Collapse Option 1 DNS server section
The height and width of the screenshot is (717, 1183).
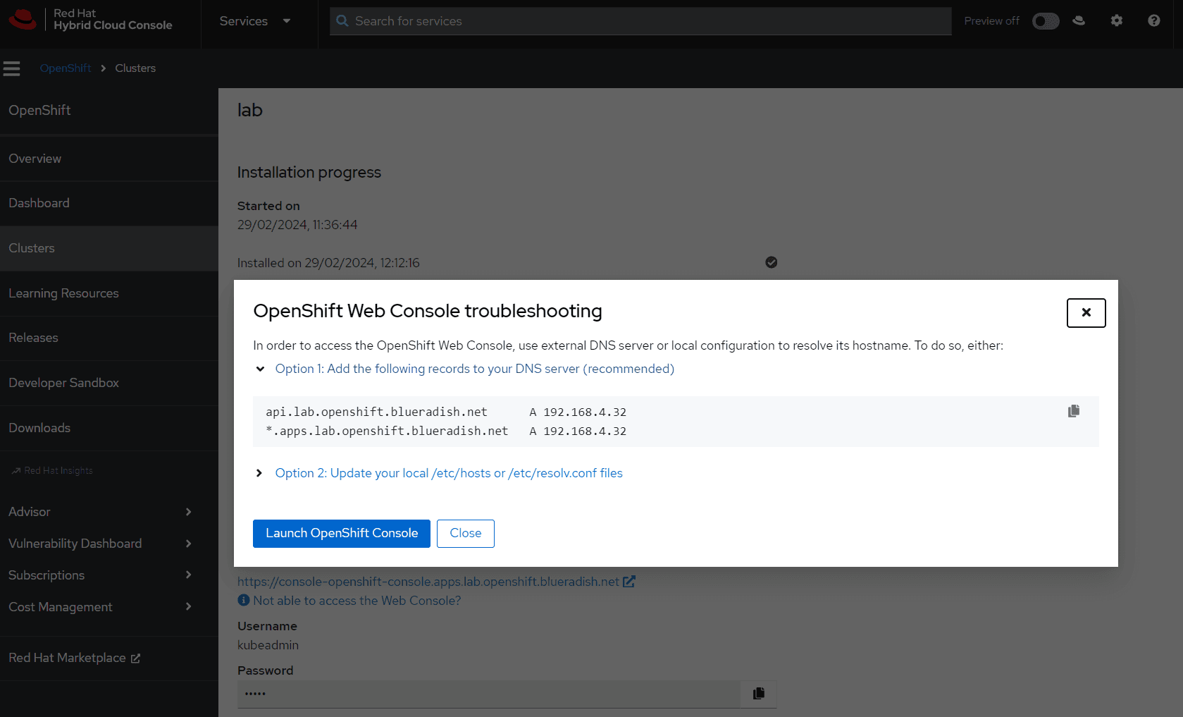(x=260, y=369)
